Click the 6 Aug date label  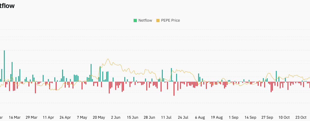pyautogui.click(x=200, y=117)
